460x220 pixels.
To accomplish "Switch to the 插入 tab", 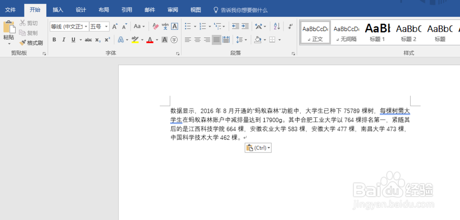I will [x=58, y=10].
